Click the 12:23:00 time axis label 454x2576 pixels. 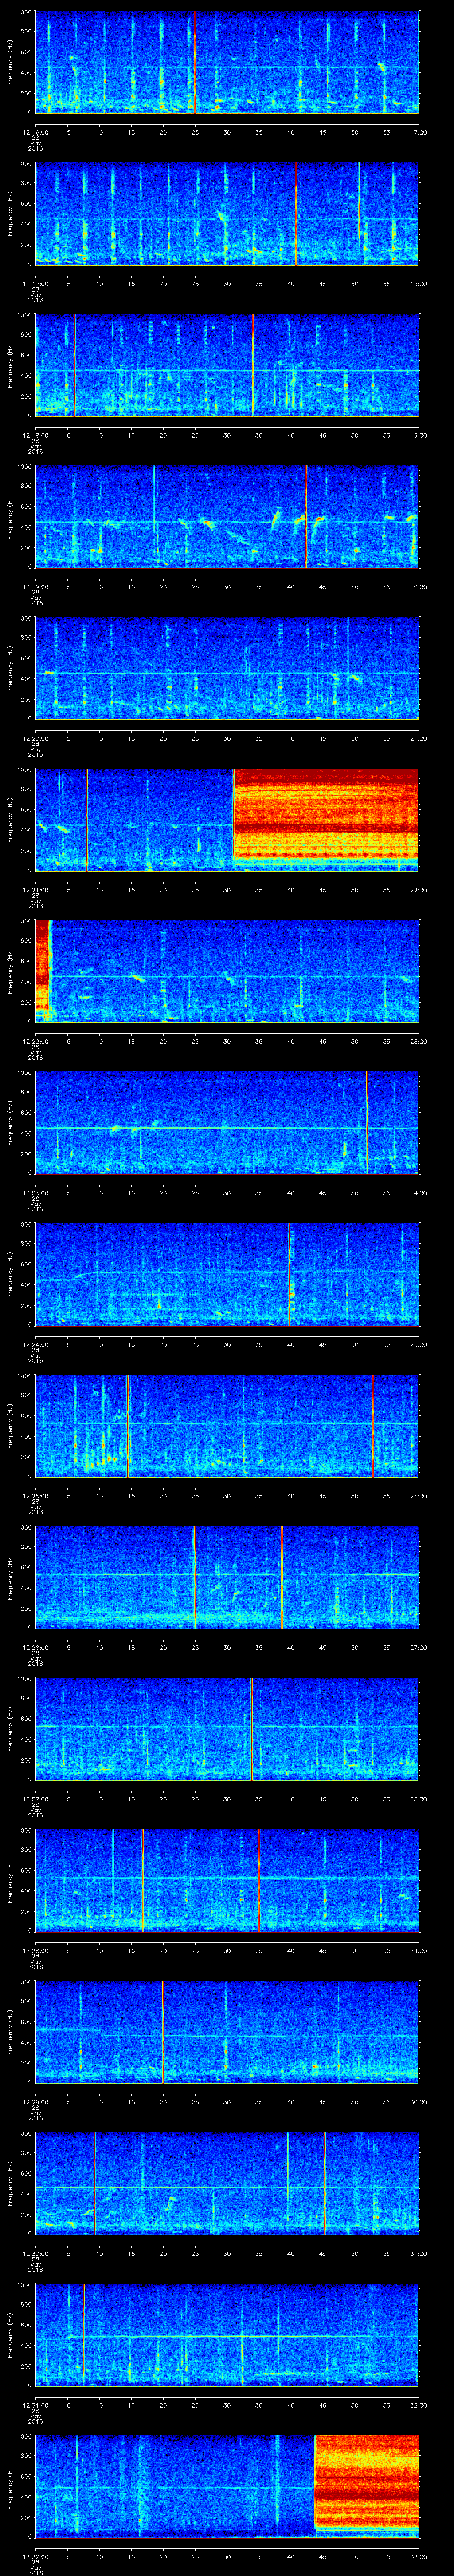[x=35, y=1193]
